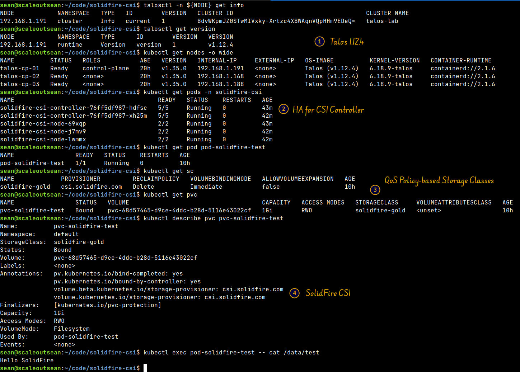Click kernel version 6.18.9-talos for talos-cp-01
The height and width of the screenshot is (372, 520).
391,68
